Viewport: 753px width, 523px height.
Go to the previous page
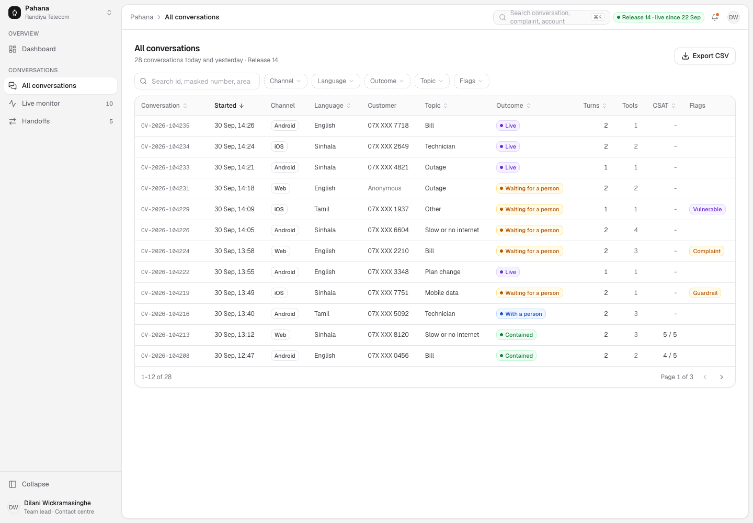coord(705,377)
